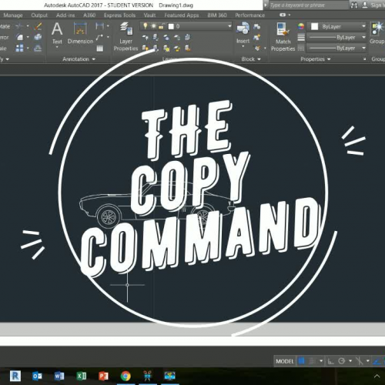Click the ByLayer white color swatch

pos(315,26)
